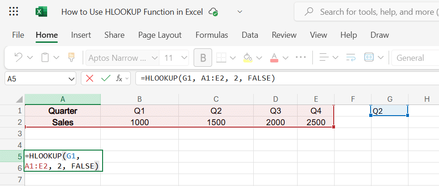Viewport: 439px width, 186px height.
Task: Apply the red font color
Action: 274,58
